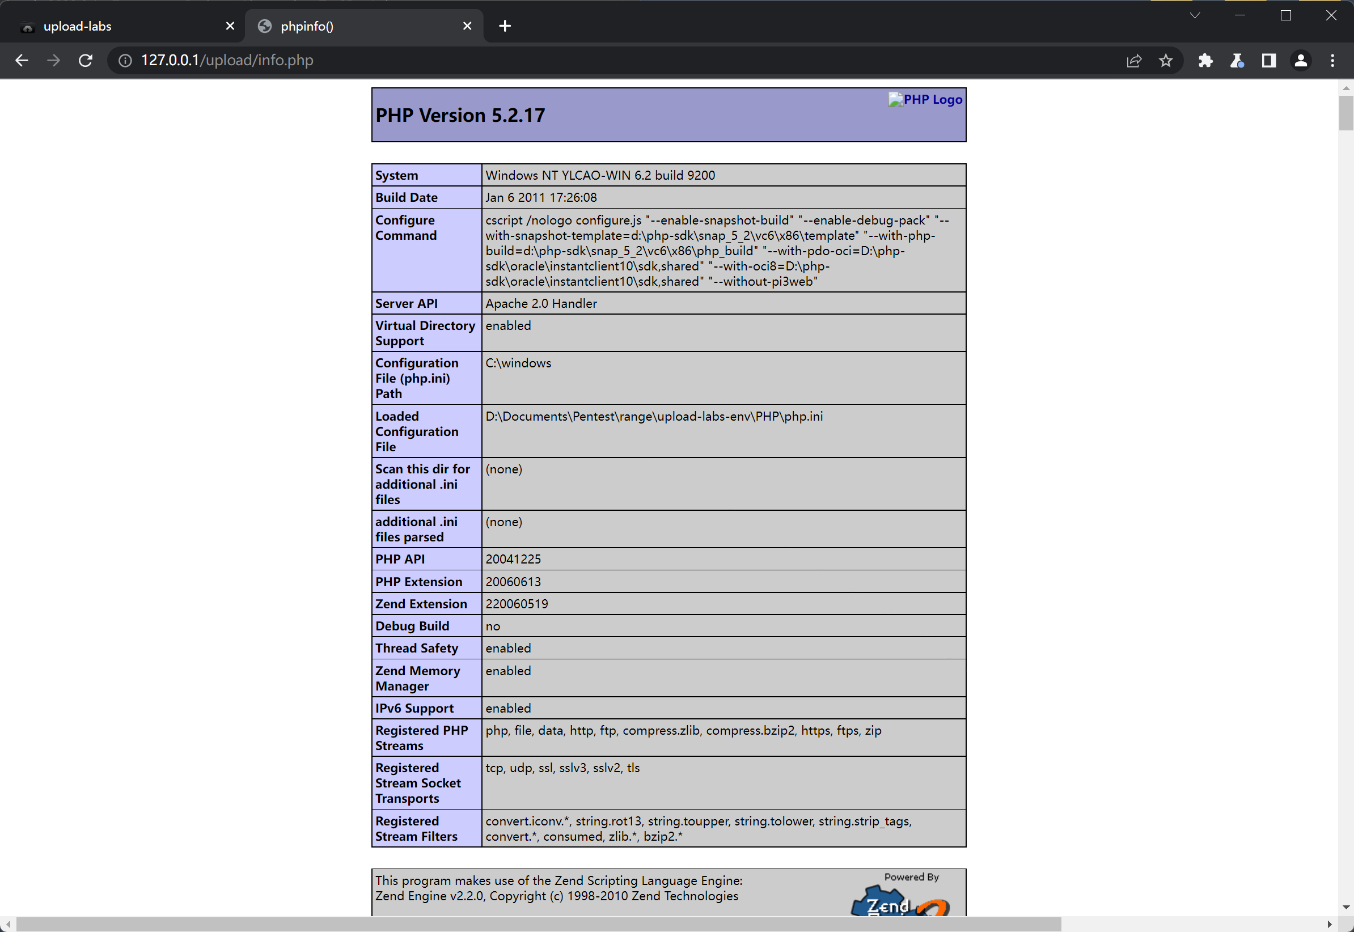Open the profile avatar menu
Viewport: 1354px width, 932px height.
(1301, 60)
